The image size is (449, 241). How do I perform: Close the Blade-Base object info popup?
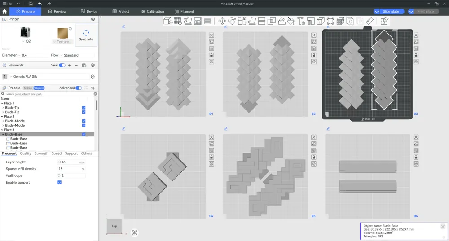(x=443, y=226)
